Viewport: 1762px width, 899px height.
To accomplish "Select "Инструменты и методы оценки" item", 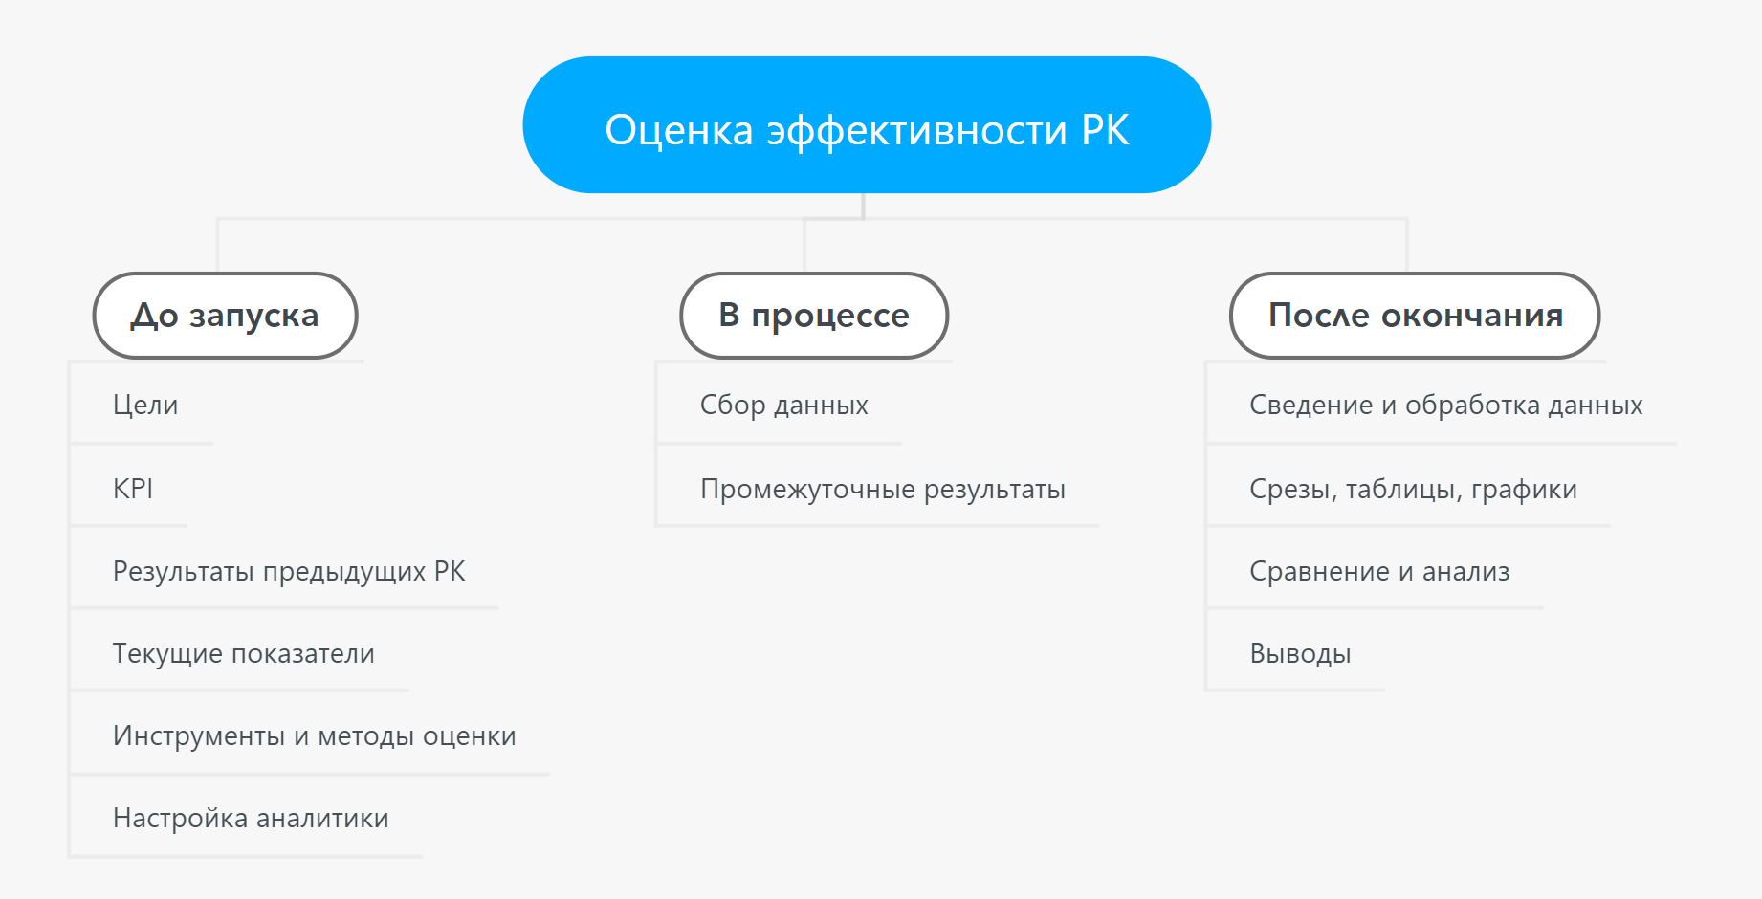I will pos(315,736).
